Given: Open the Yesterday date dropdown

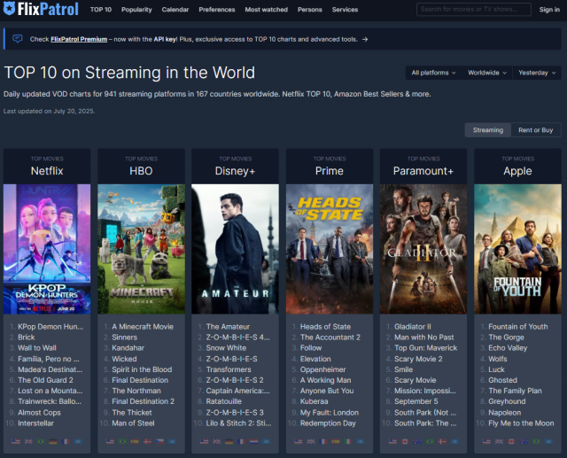Looking at the screenshot, I should click(x=537, y=73).
